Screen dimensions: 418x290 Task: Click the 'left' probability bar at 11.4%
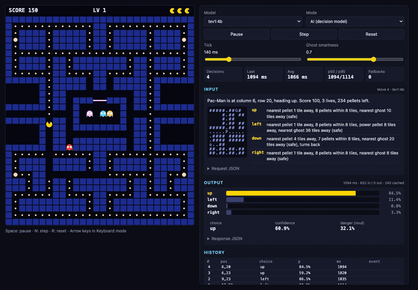coord(302,200)
